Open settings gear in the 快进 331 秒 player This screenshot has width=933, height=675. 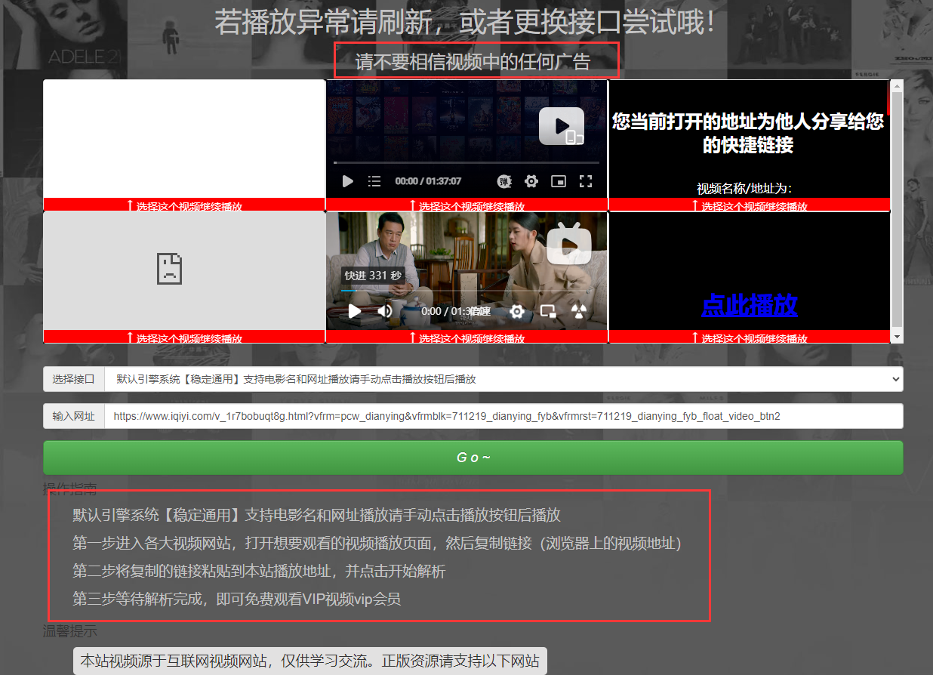[x=517, y=311]
